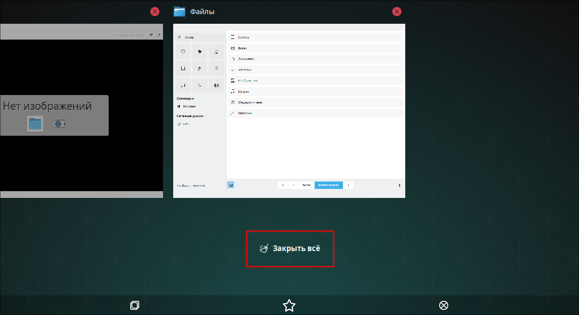Click the Файлы window title text
This screenshot has width=579, height=315.
[x=202, y=12]
